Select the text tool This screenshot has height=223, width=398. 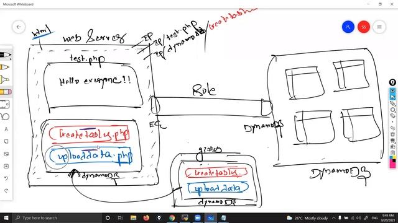tap(6, 129)
